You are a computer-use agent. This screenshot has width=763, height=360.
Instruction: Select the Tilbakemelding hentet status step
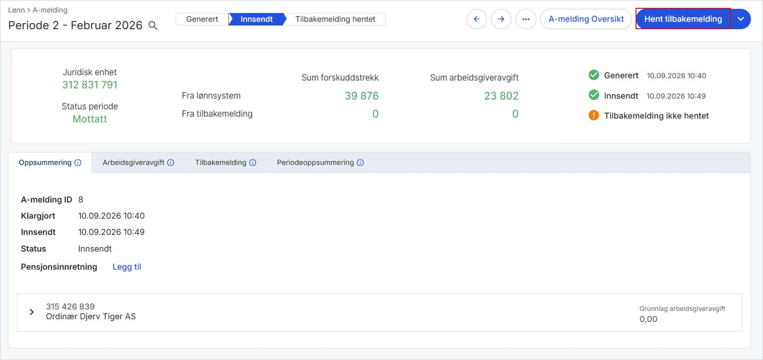[335, 19]
